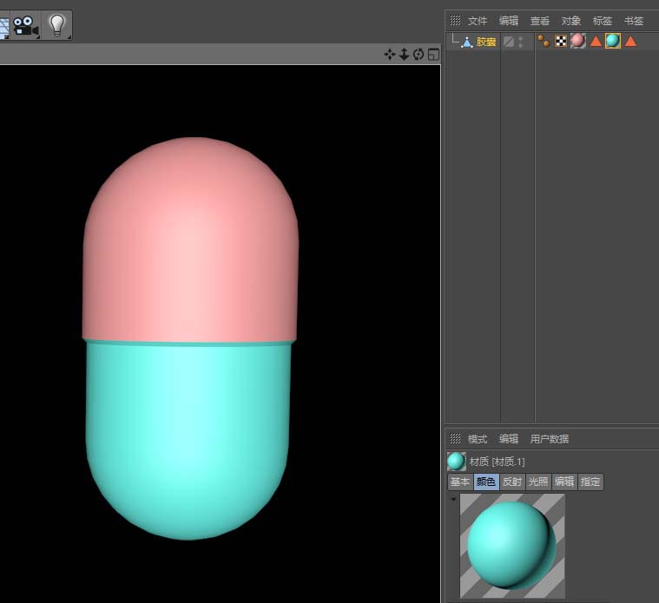Switch to the 反射 material tab

click(512, 482)
